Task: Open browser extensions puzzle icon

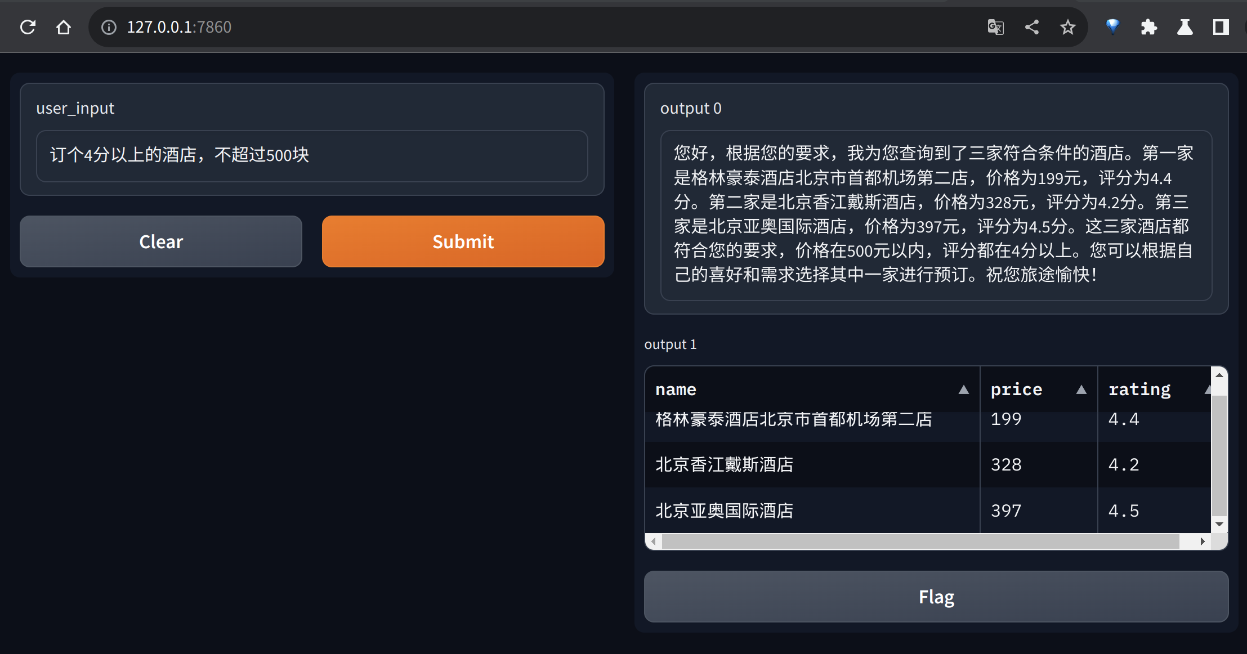Action: [1148, 27]
